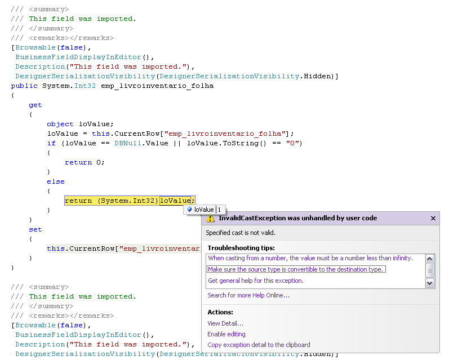Copy exception detail to the clipboard
The height and width of the screenshot is (360, 449).
258,345
